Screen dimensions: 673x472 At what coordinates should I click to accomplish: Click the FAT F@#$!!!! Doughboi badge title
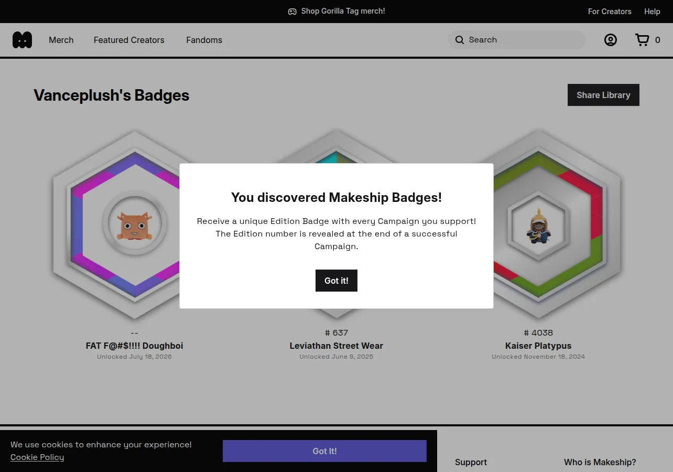[135, 346]
